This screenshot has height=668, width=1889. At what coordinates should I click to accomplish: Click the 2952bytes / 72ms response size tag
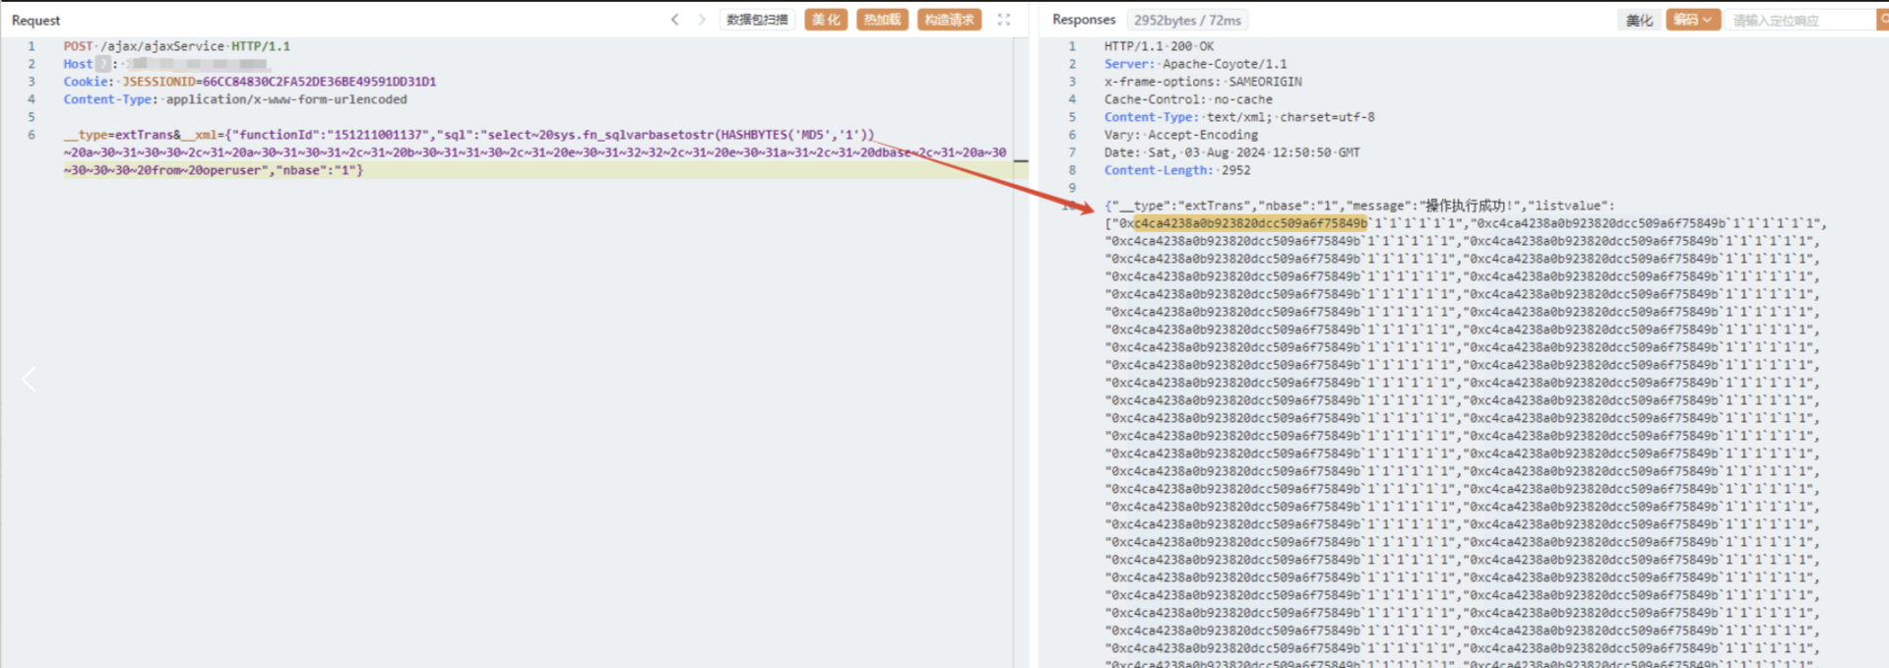pos(1187,20)
